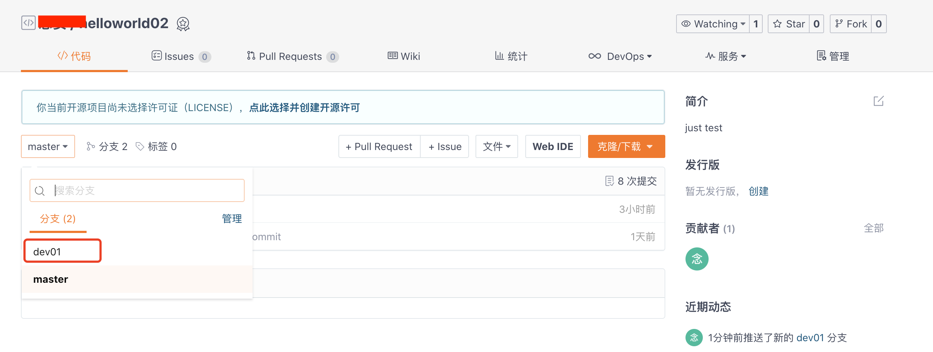Click the green contributor avatar under 贡献者

(696, 259)
